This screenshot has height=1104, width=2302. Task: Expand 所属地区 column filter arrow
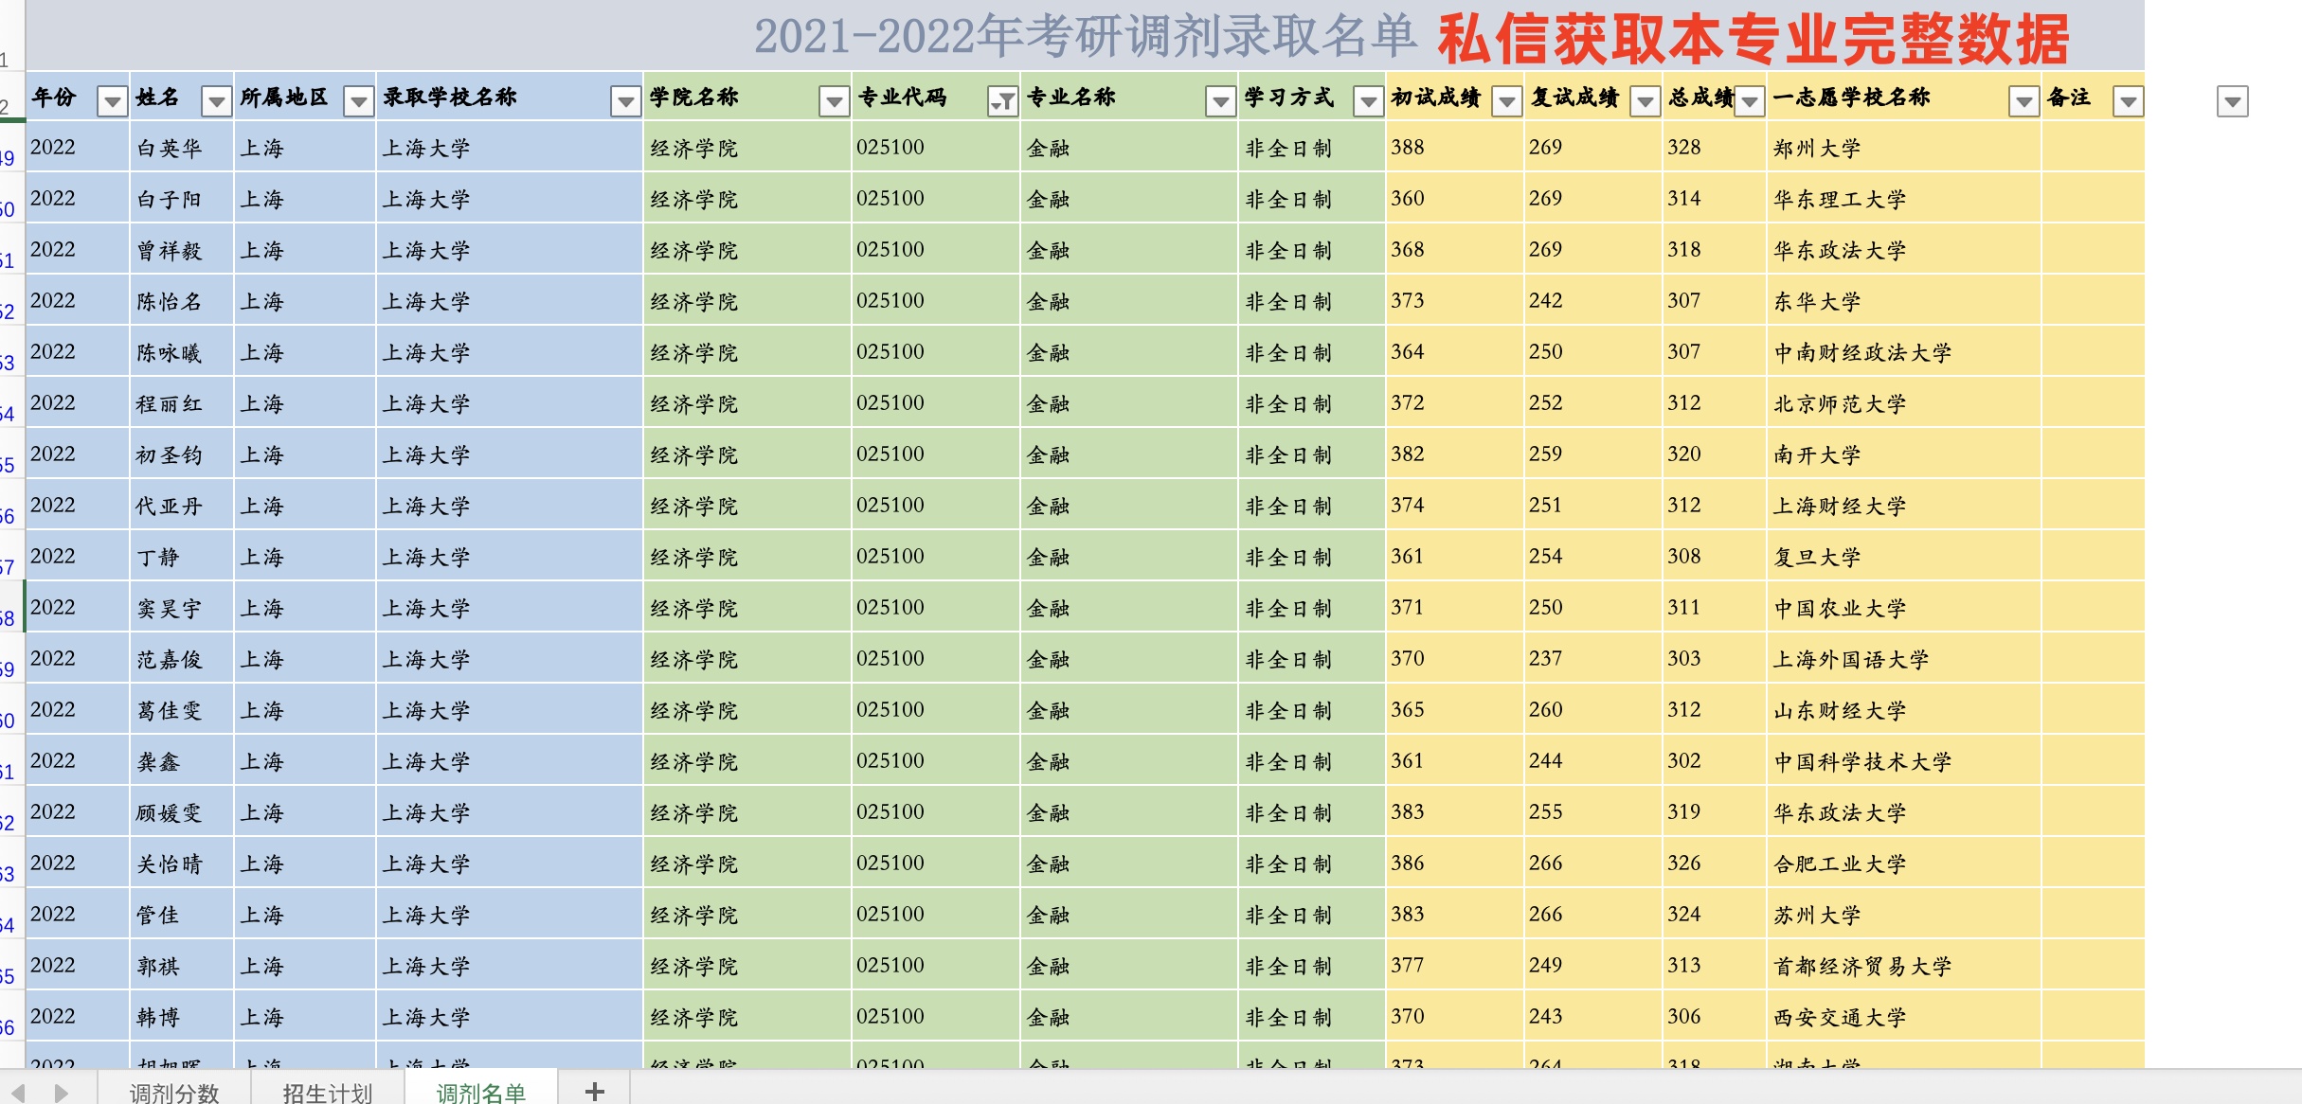[x=358, y=100]
